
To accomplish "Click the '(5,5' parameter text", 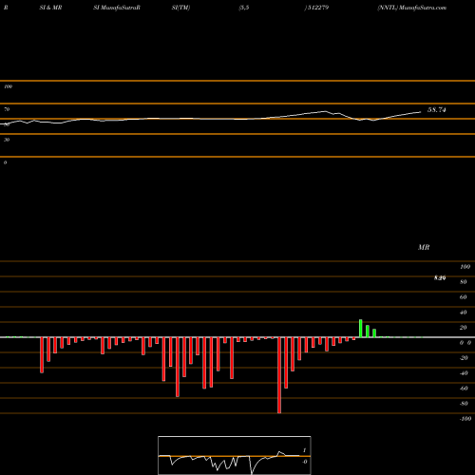I will click(x=244, y=8).
